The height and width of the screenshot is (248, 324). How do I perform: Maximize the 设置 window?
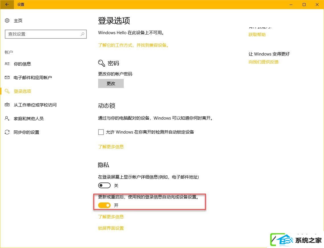[304, 4]
